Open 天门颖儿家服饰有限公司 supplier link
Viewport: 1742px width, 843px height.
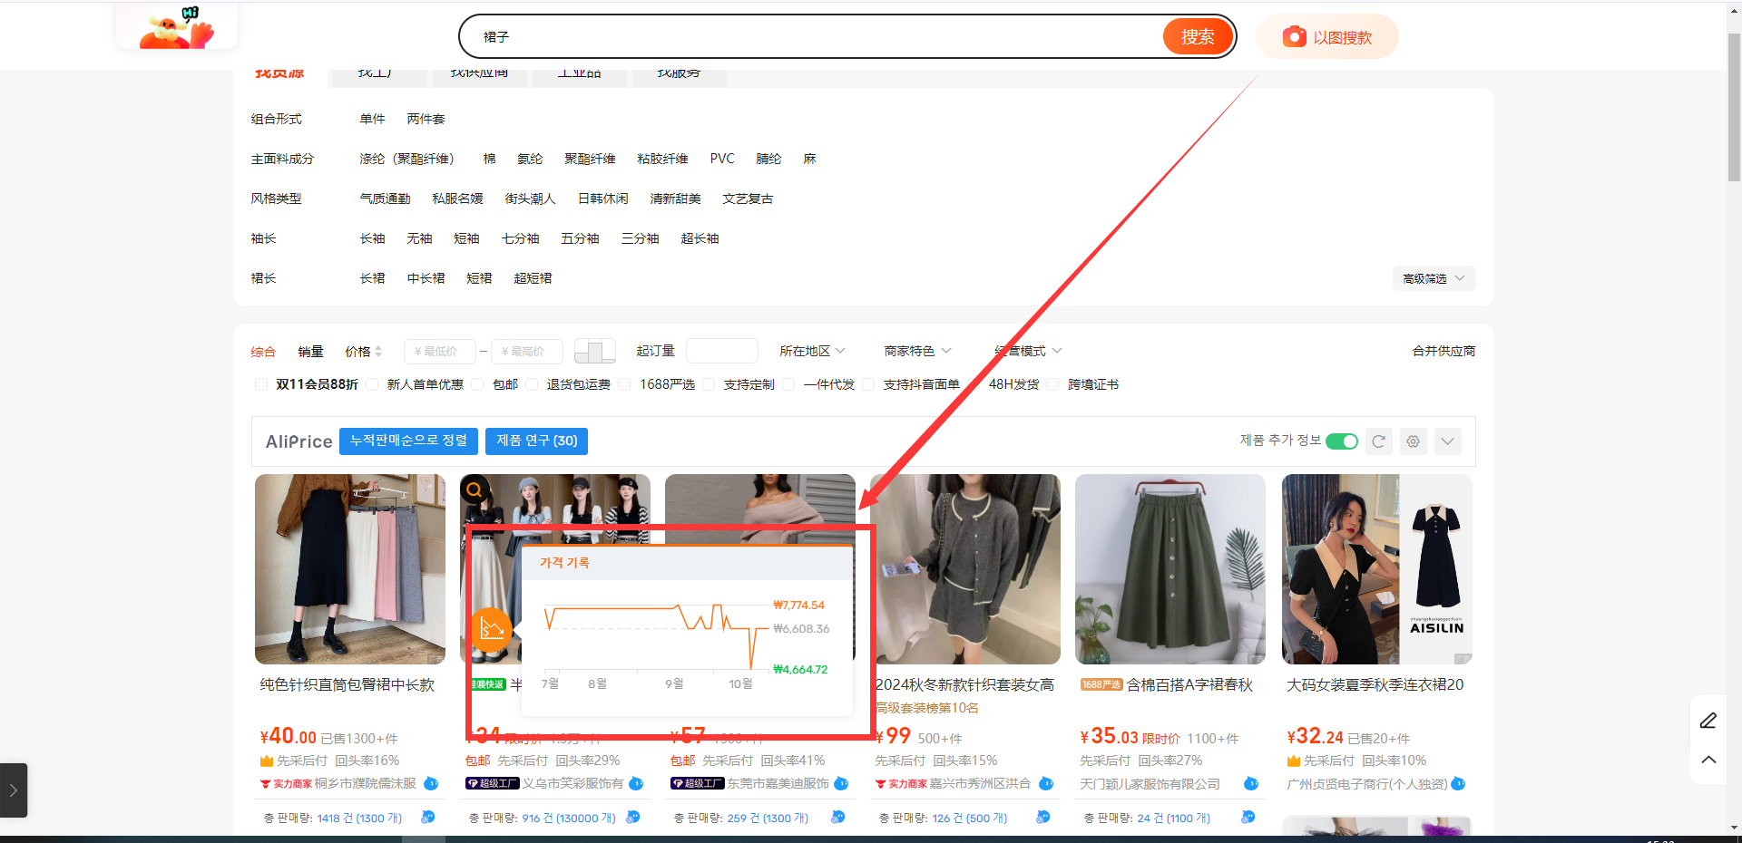[x=1150, y=783]
